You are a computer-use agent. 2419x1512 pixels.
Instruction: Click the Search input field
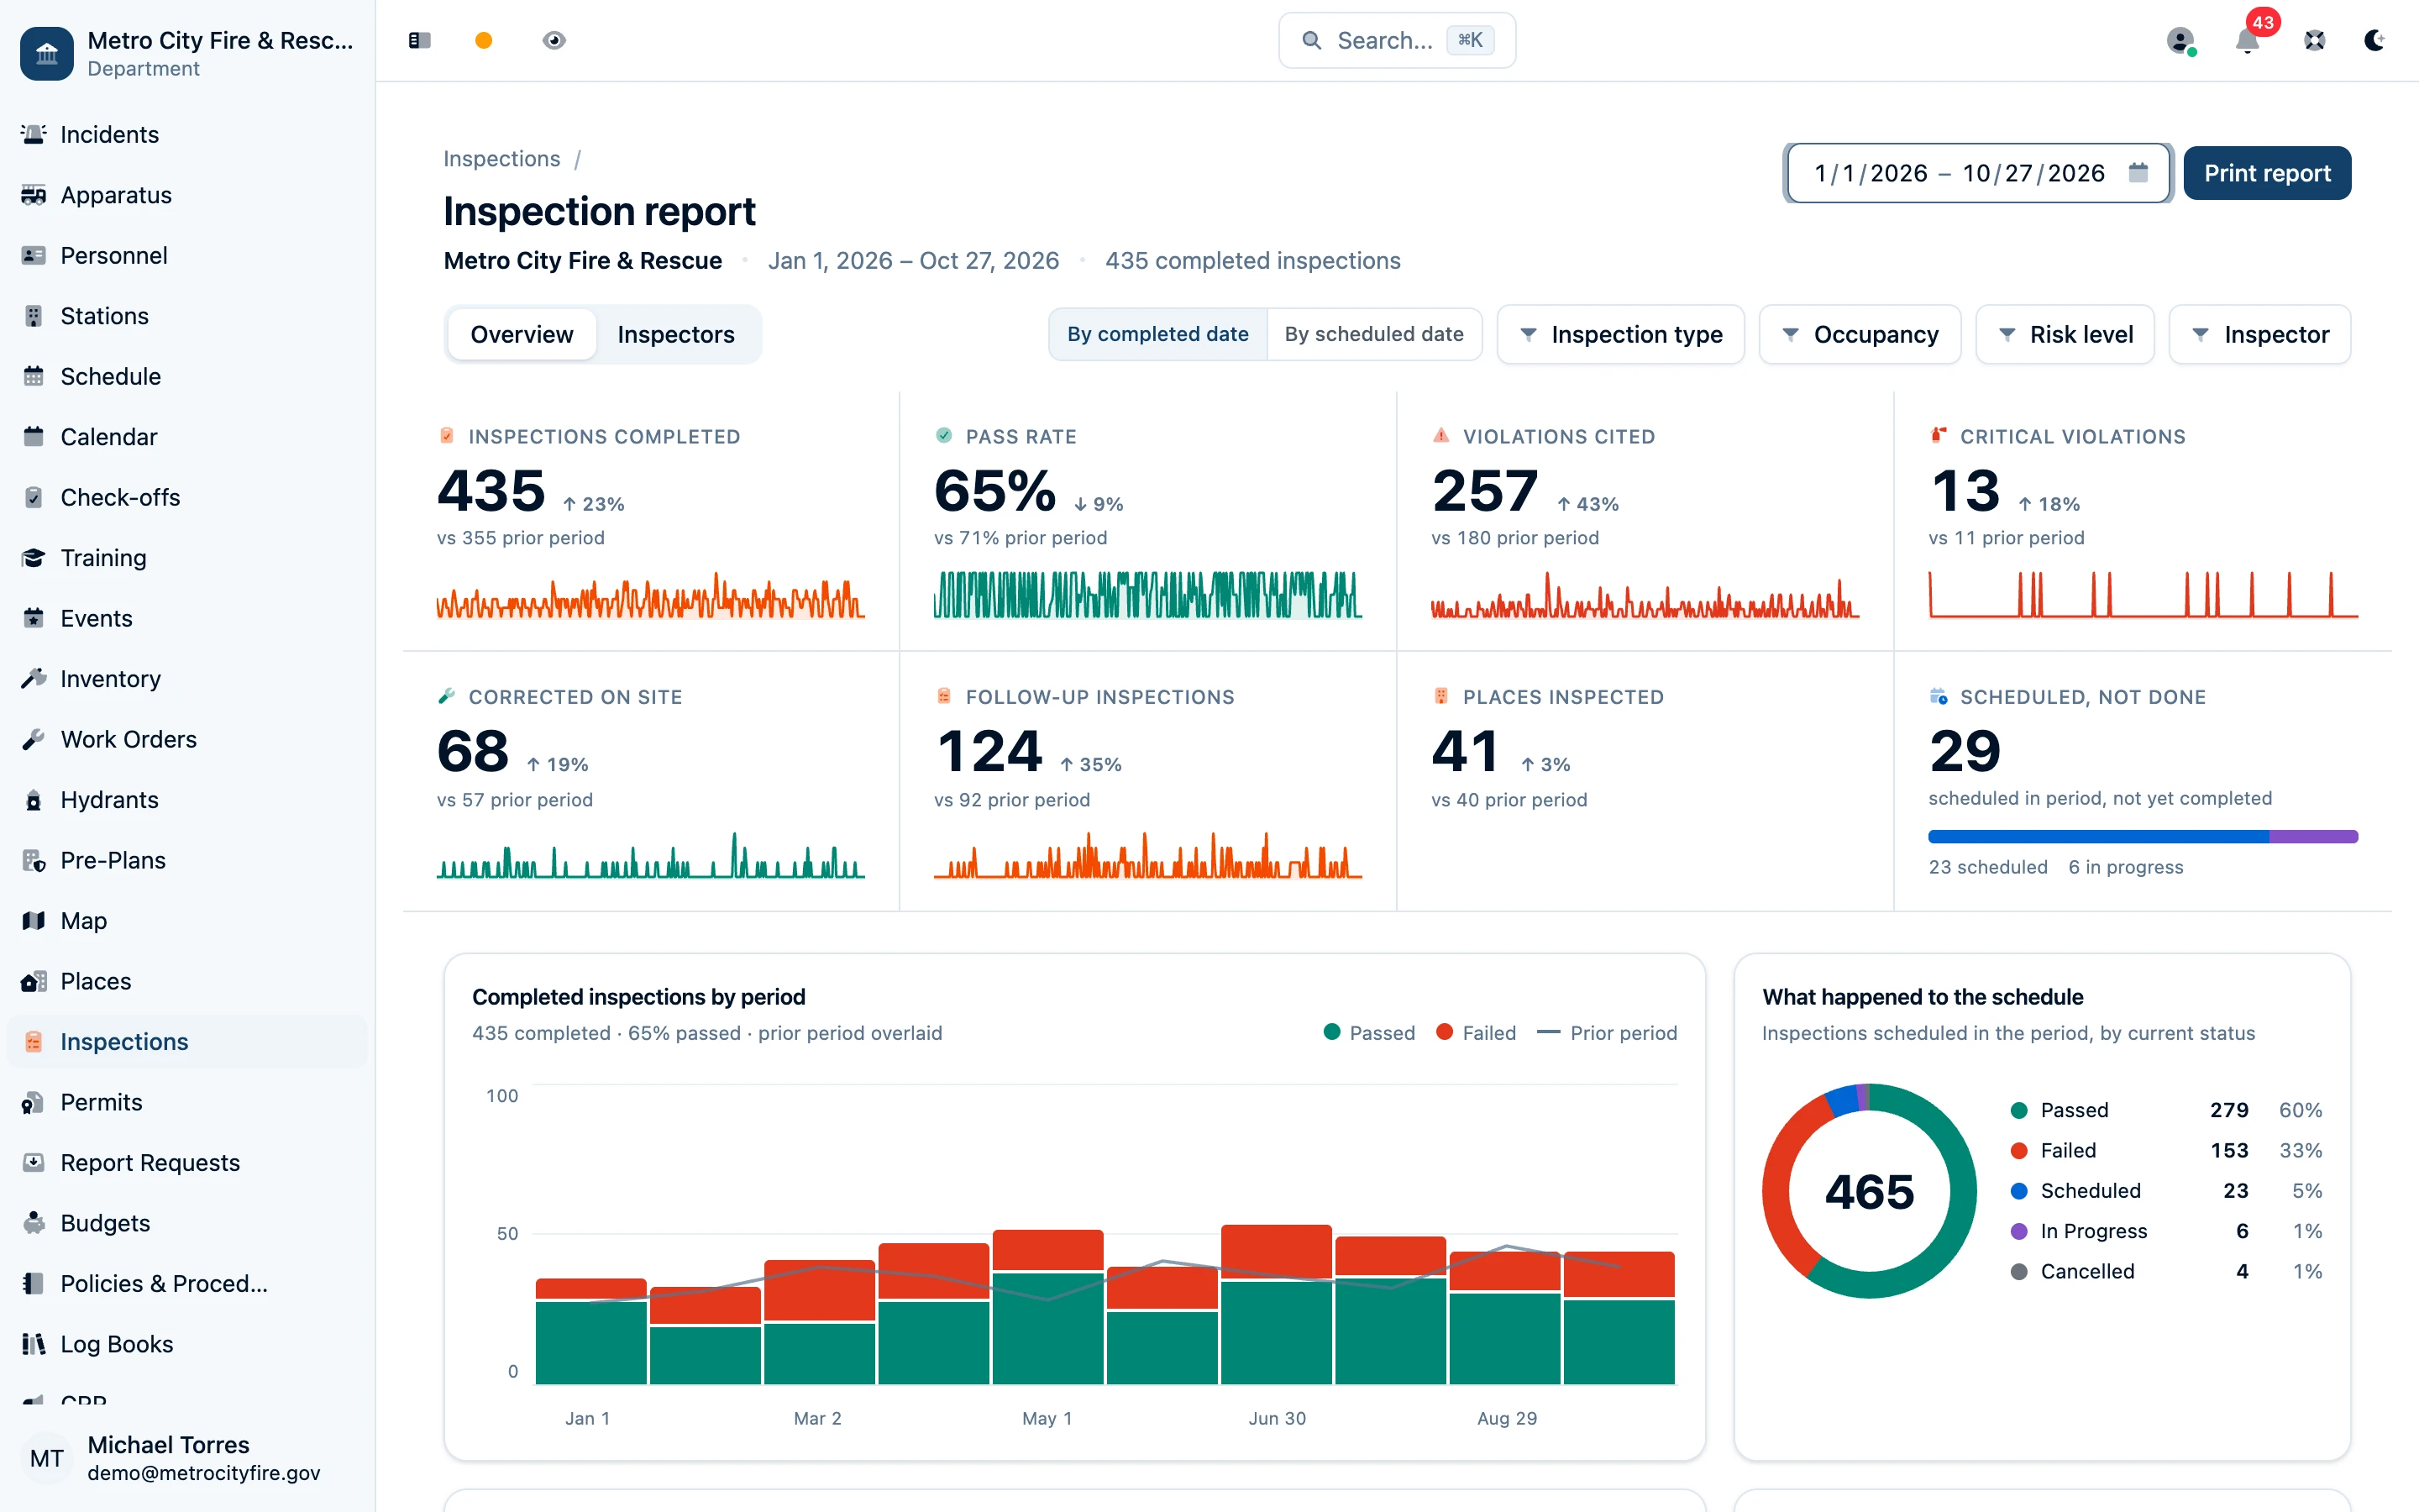point(1397,40)
